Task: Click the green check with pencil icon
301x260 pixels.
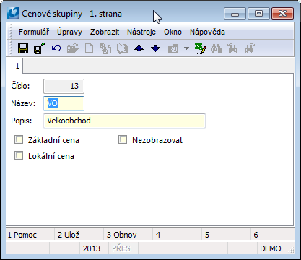Action: pos(200,48)
